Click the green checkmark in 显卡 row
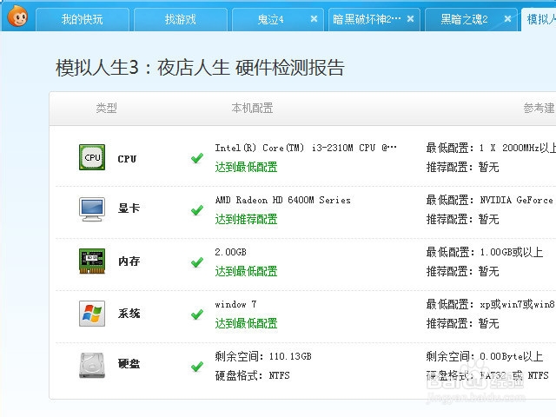The image size is (556, 417). pyautogui.click(x=197, y=210)
